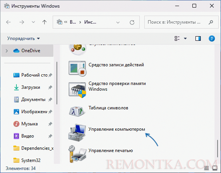221x173 pixels.
Task: Open the Computer Management toolbox icon
Action: point(77,133)
